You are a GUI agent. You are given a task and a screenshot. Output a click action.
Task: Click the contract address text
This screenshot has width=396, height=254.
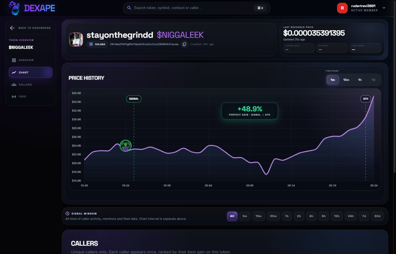point(144,44)
